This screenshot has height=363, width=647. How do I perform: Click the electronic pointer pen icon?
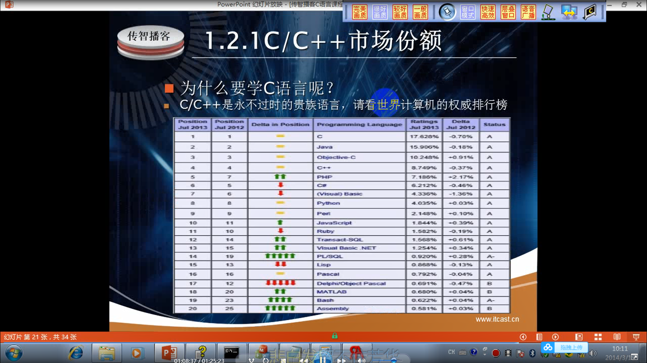coord(548,12)
